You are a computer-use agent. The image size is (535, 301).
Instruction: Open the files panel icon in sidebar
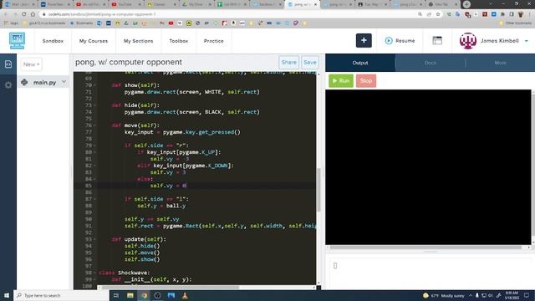point(8,64)
